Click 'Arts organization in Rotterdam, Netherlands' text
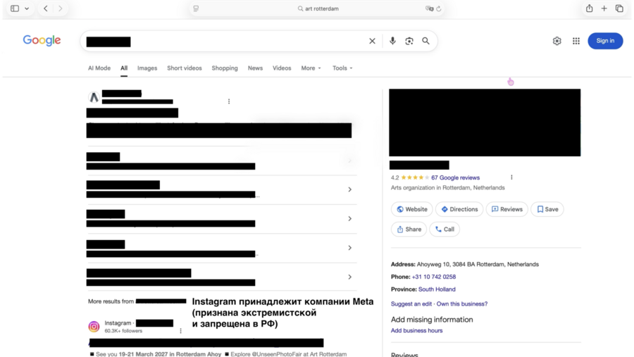 [447, 188]
